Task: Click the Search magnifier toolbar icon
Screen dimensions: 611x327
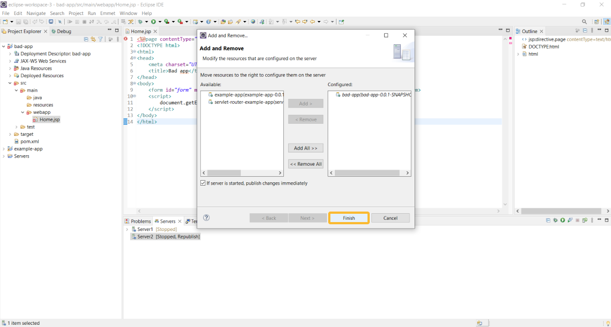Action: pos(584,22)
